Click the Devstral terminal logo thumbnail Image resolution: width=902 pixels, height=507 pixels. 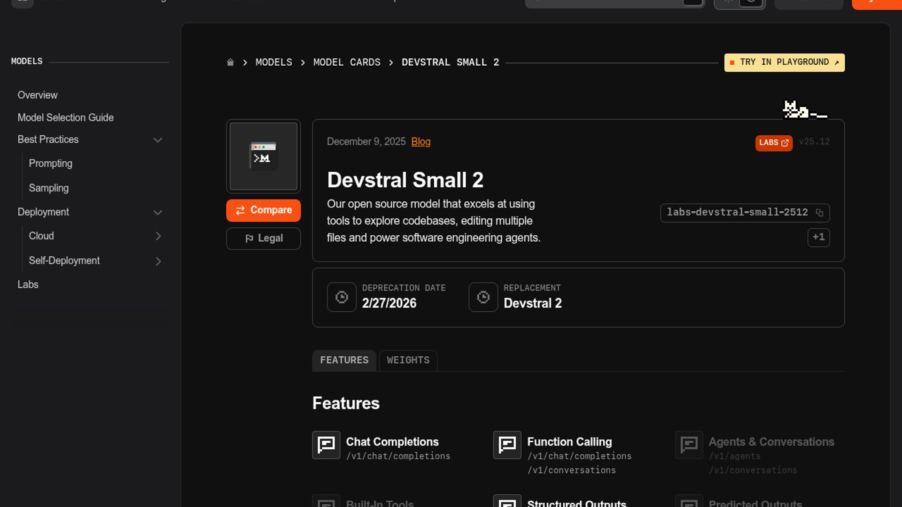pos(263,156)
